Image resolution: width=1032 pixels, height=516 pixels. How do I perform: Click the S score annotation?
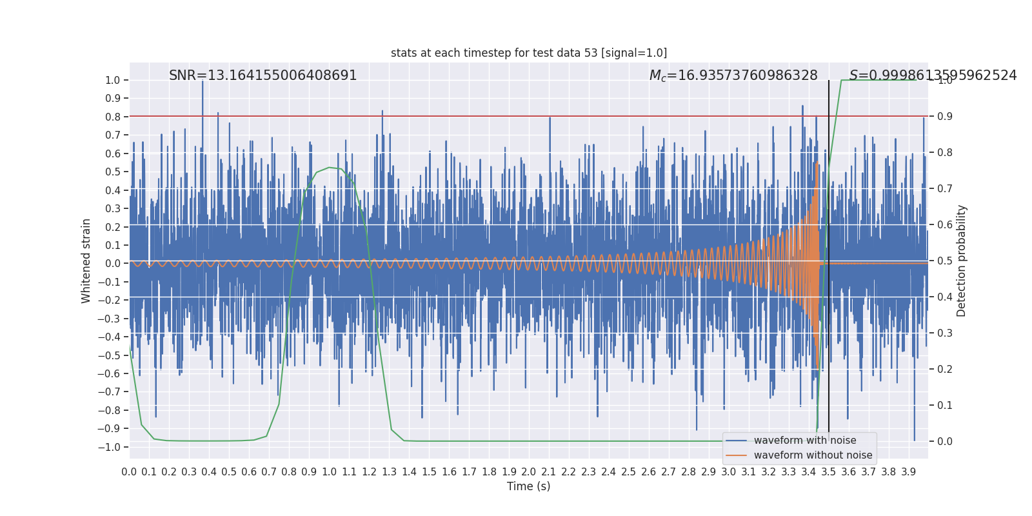(933, 75)
